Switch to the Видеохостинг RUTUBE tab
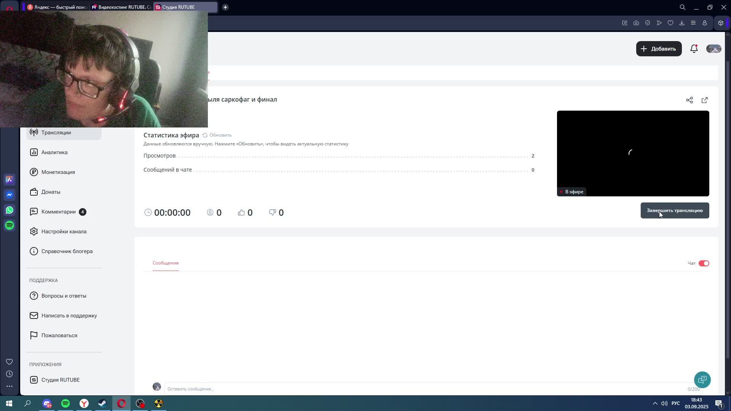This screenshot has width=731, height=411. (x=122, y=7)
